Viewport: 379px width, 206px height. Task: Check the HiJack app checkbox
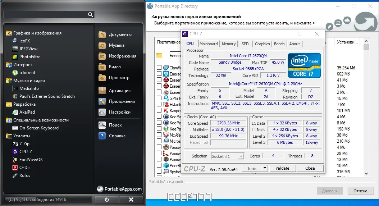159,104
